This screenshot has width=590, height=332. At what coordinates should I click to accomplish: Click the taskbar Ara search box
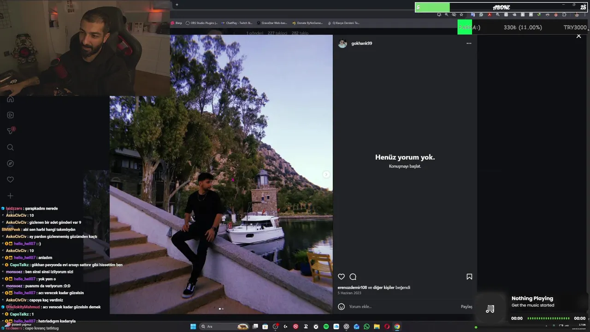click(x=224, y=326)
